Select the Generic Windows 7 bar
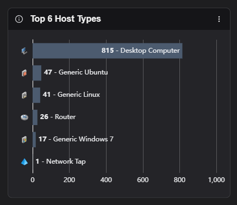Image resolution: width=237 pixels, height=205 pixels. [34, 140]
